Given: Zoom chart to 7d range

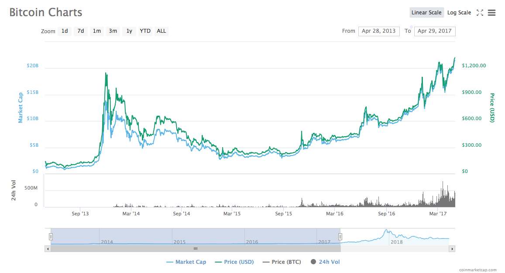Looking at the screenshot, I should tap(80, 31).
